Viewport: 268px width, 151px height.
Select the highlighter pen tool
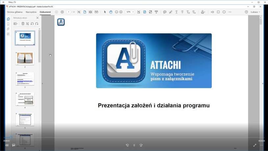point(170,12)
